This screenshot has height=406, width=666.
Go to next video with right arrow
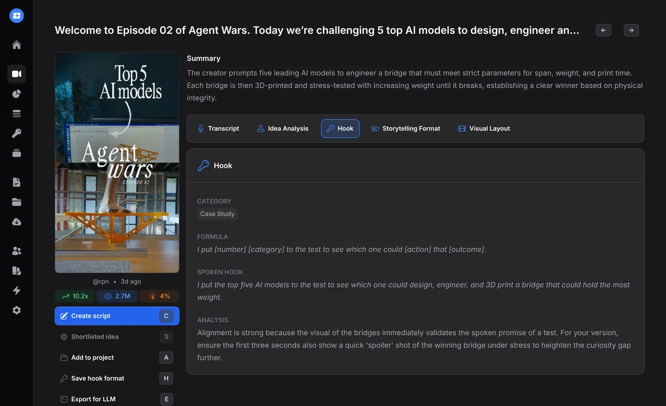pos(631,30)
